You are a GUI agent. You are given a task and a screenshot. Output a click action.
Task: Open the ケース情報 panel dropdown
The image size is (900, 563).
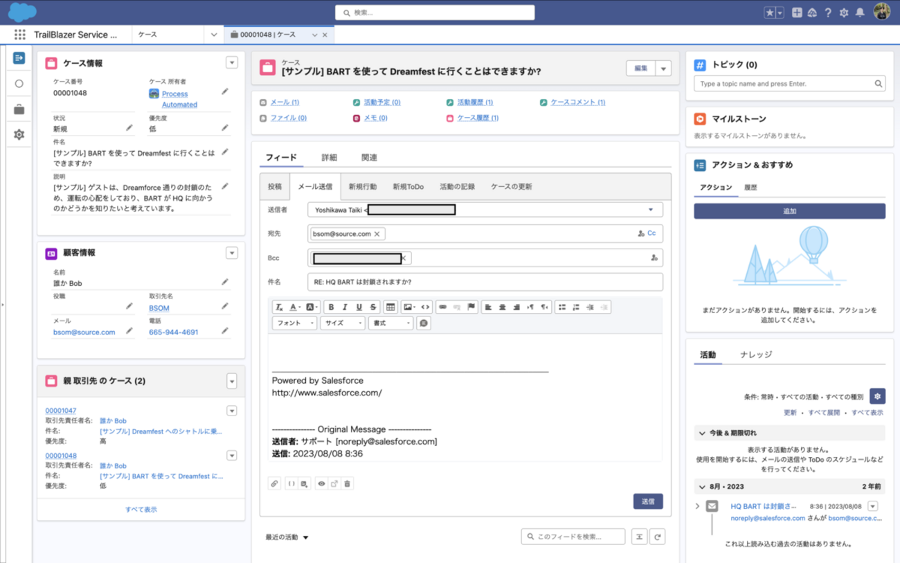pos(232,63)
